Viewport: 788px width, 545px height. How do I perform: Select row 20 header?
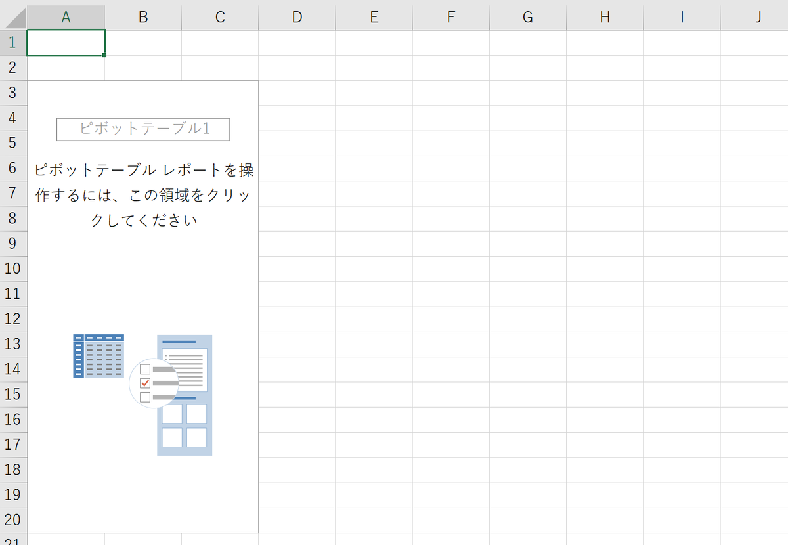pyautogui.click(x=13, y=519)
